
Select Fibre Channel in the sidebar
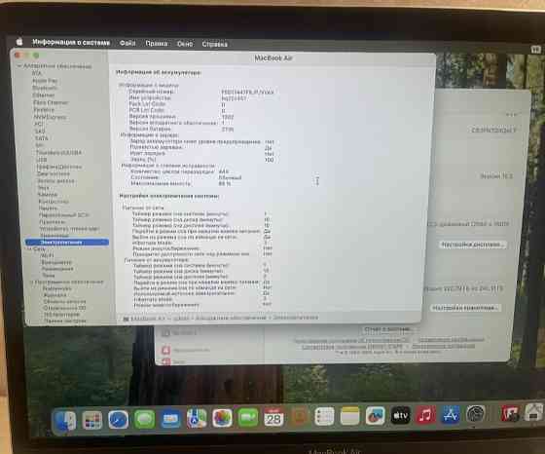click(51, 102)
